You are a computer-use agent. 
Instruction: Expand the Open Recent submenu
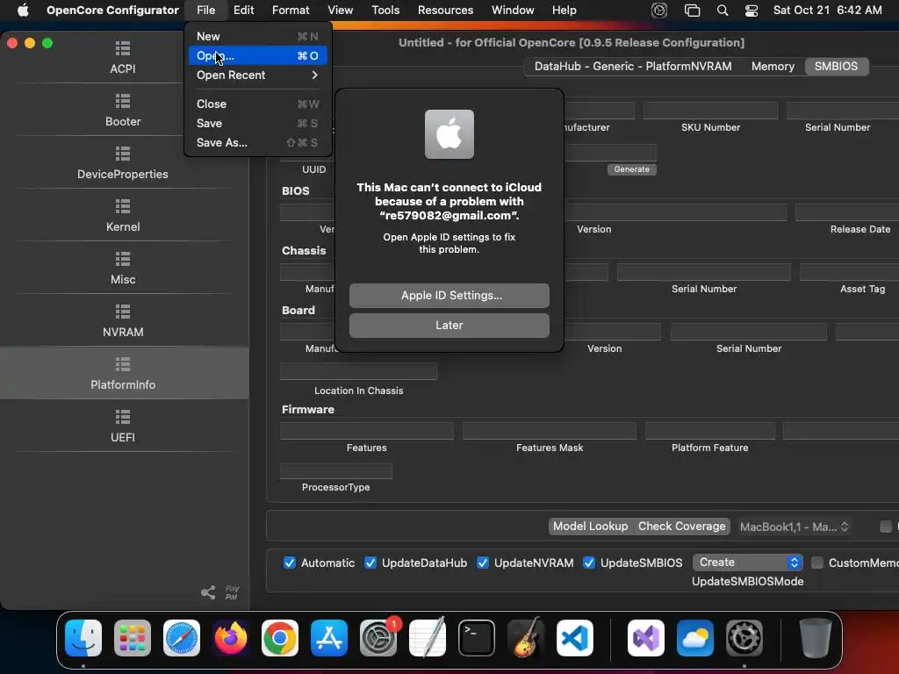pyautogui.click(x=257, y=75)
